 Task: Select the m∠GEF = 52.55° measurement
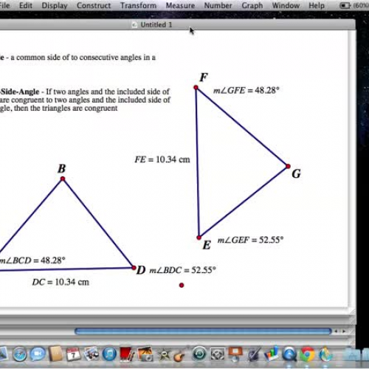pos(250,240)
